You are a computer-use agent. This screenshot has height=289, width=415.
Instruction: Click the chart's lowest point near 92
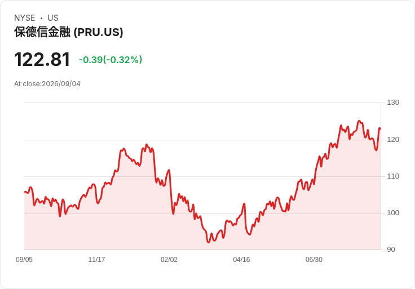209,242
